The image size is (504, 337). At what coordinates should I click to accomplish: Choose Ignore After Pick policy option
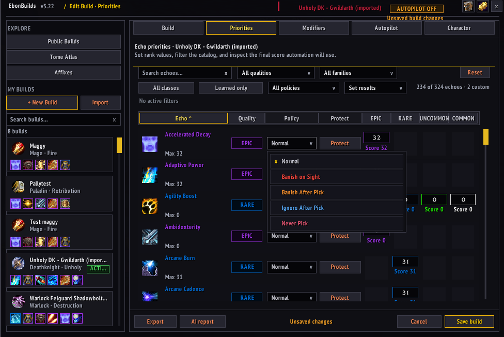(x=337, y=208)
